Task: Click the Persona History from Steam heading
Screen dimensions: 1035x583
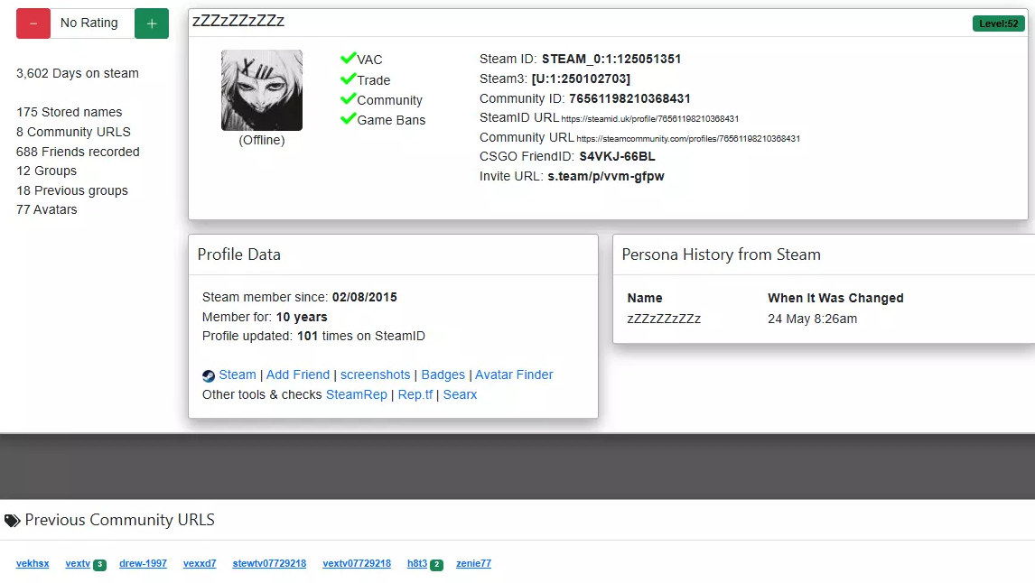Action: [722, 254]
